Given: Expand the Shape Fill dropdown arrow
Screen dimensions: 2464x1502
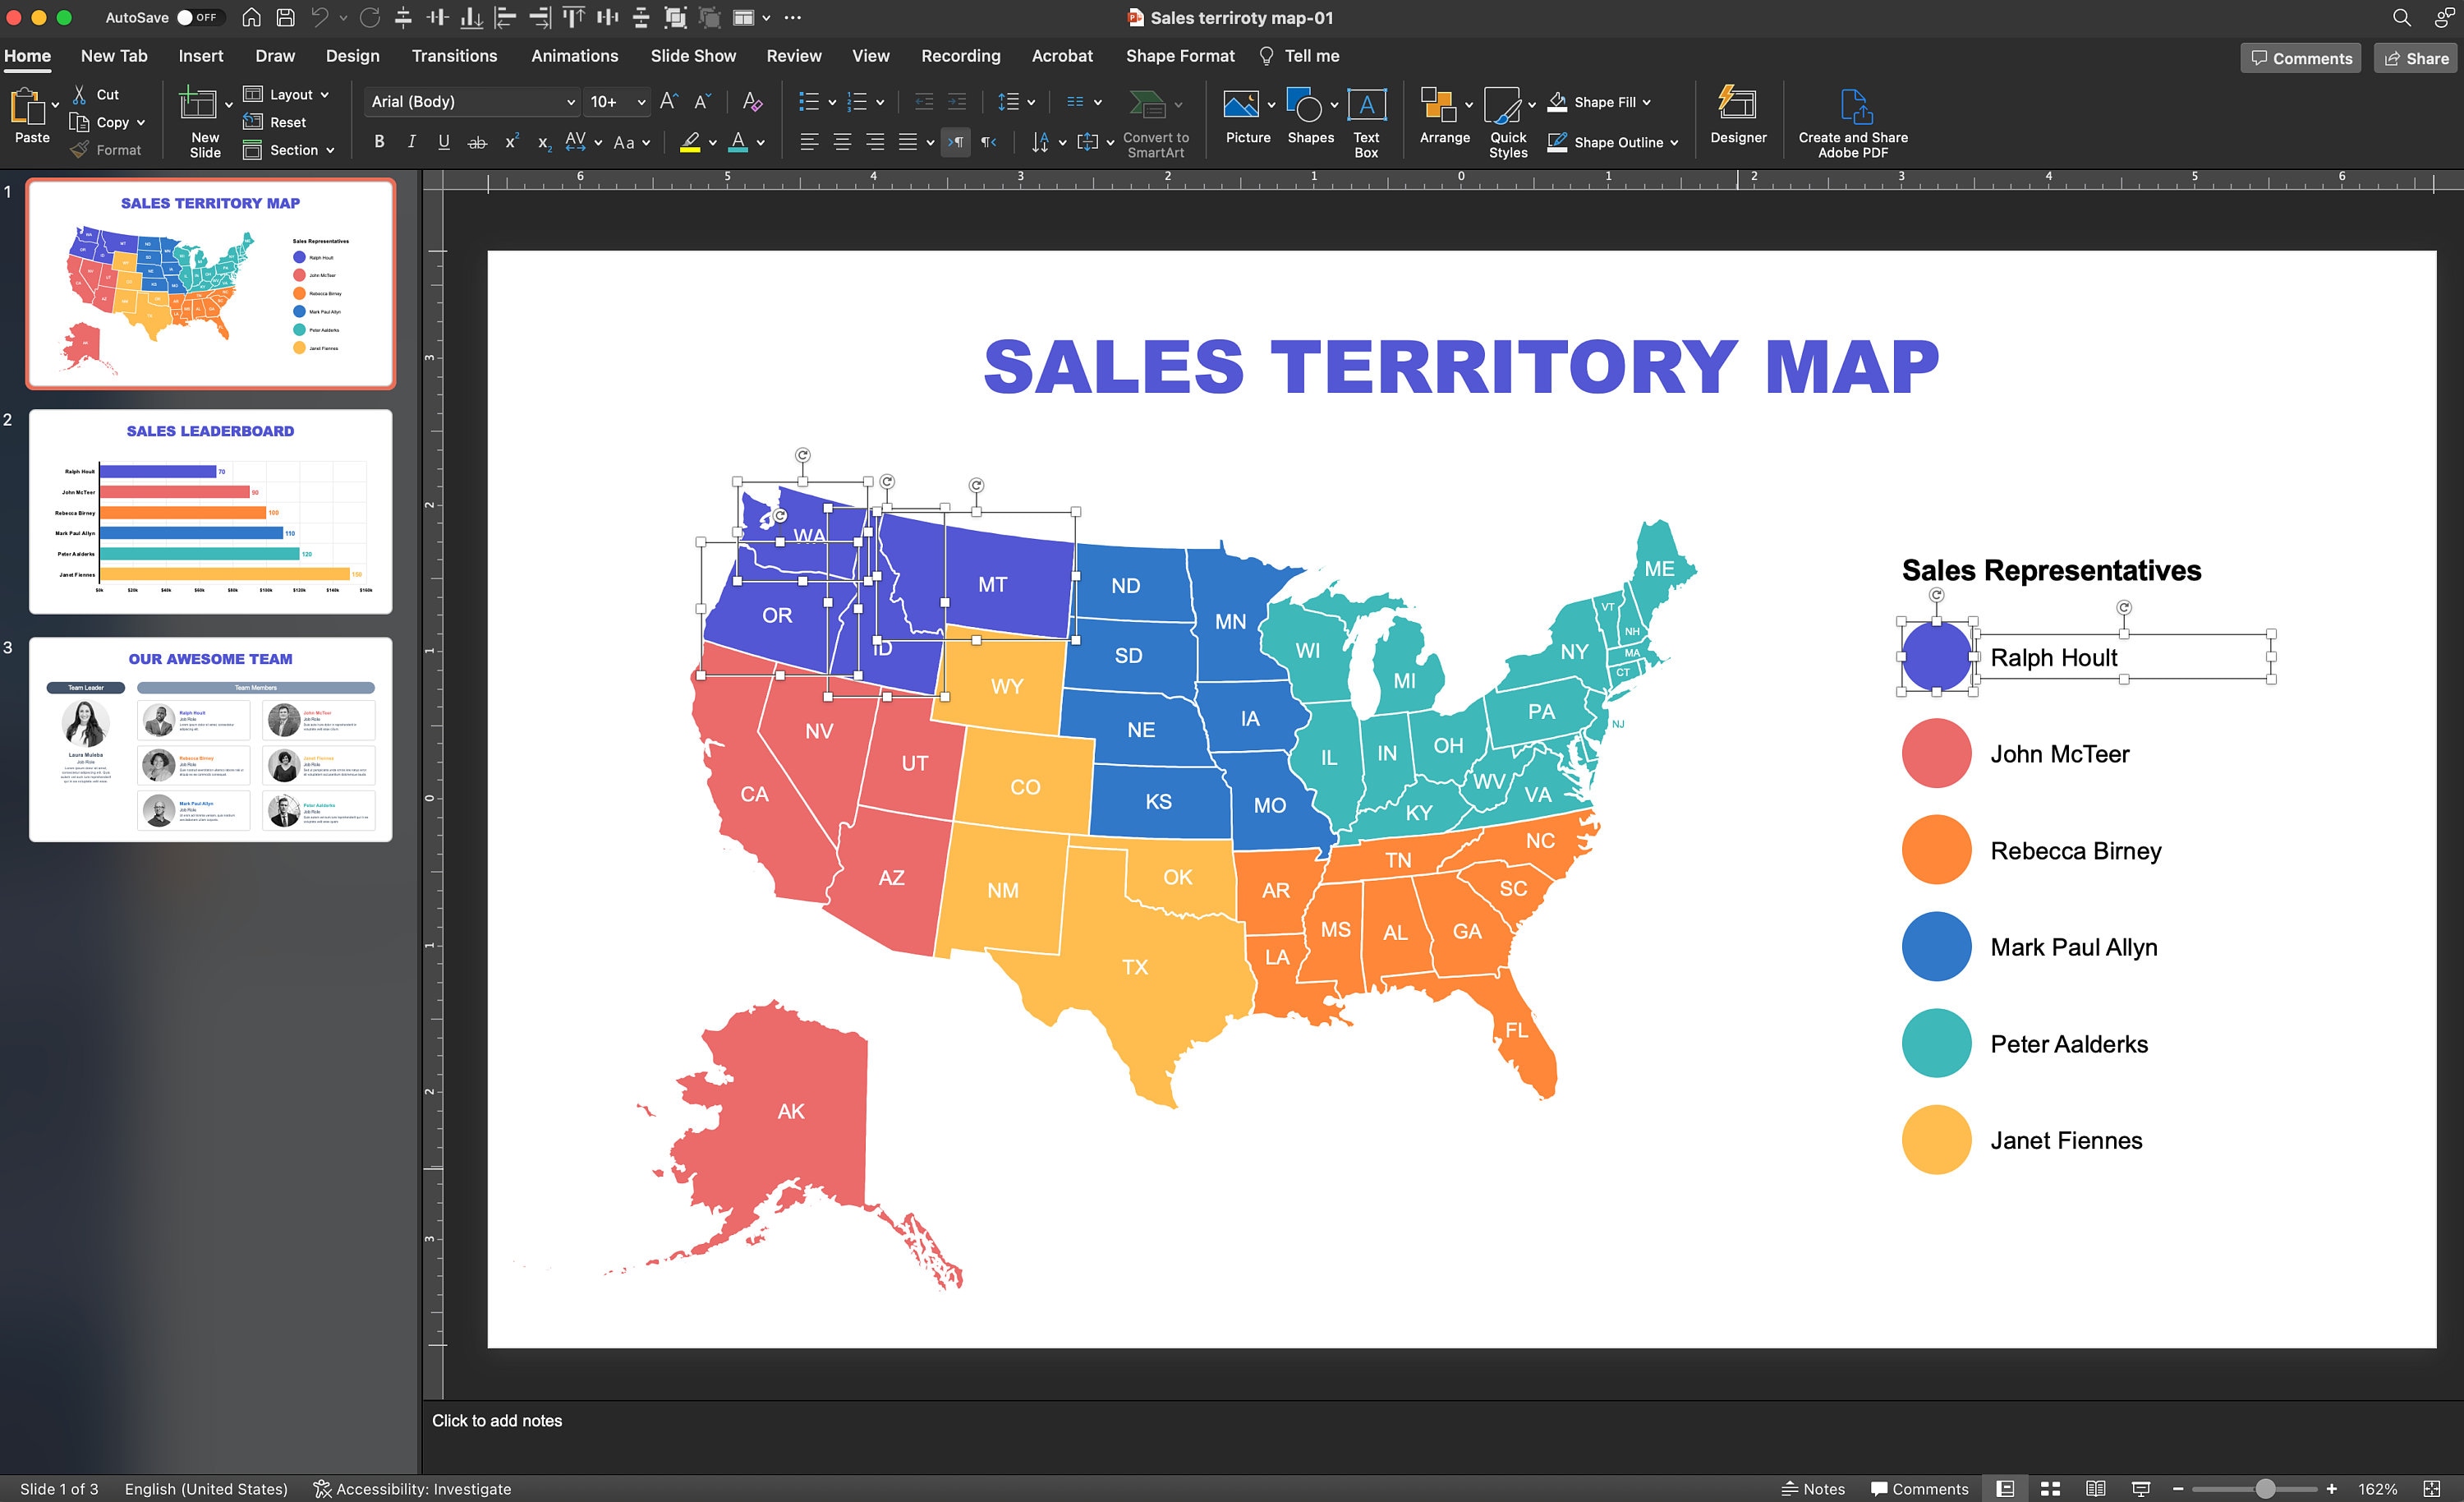Looking at the screenshot, I should [1646, 102].
